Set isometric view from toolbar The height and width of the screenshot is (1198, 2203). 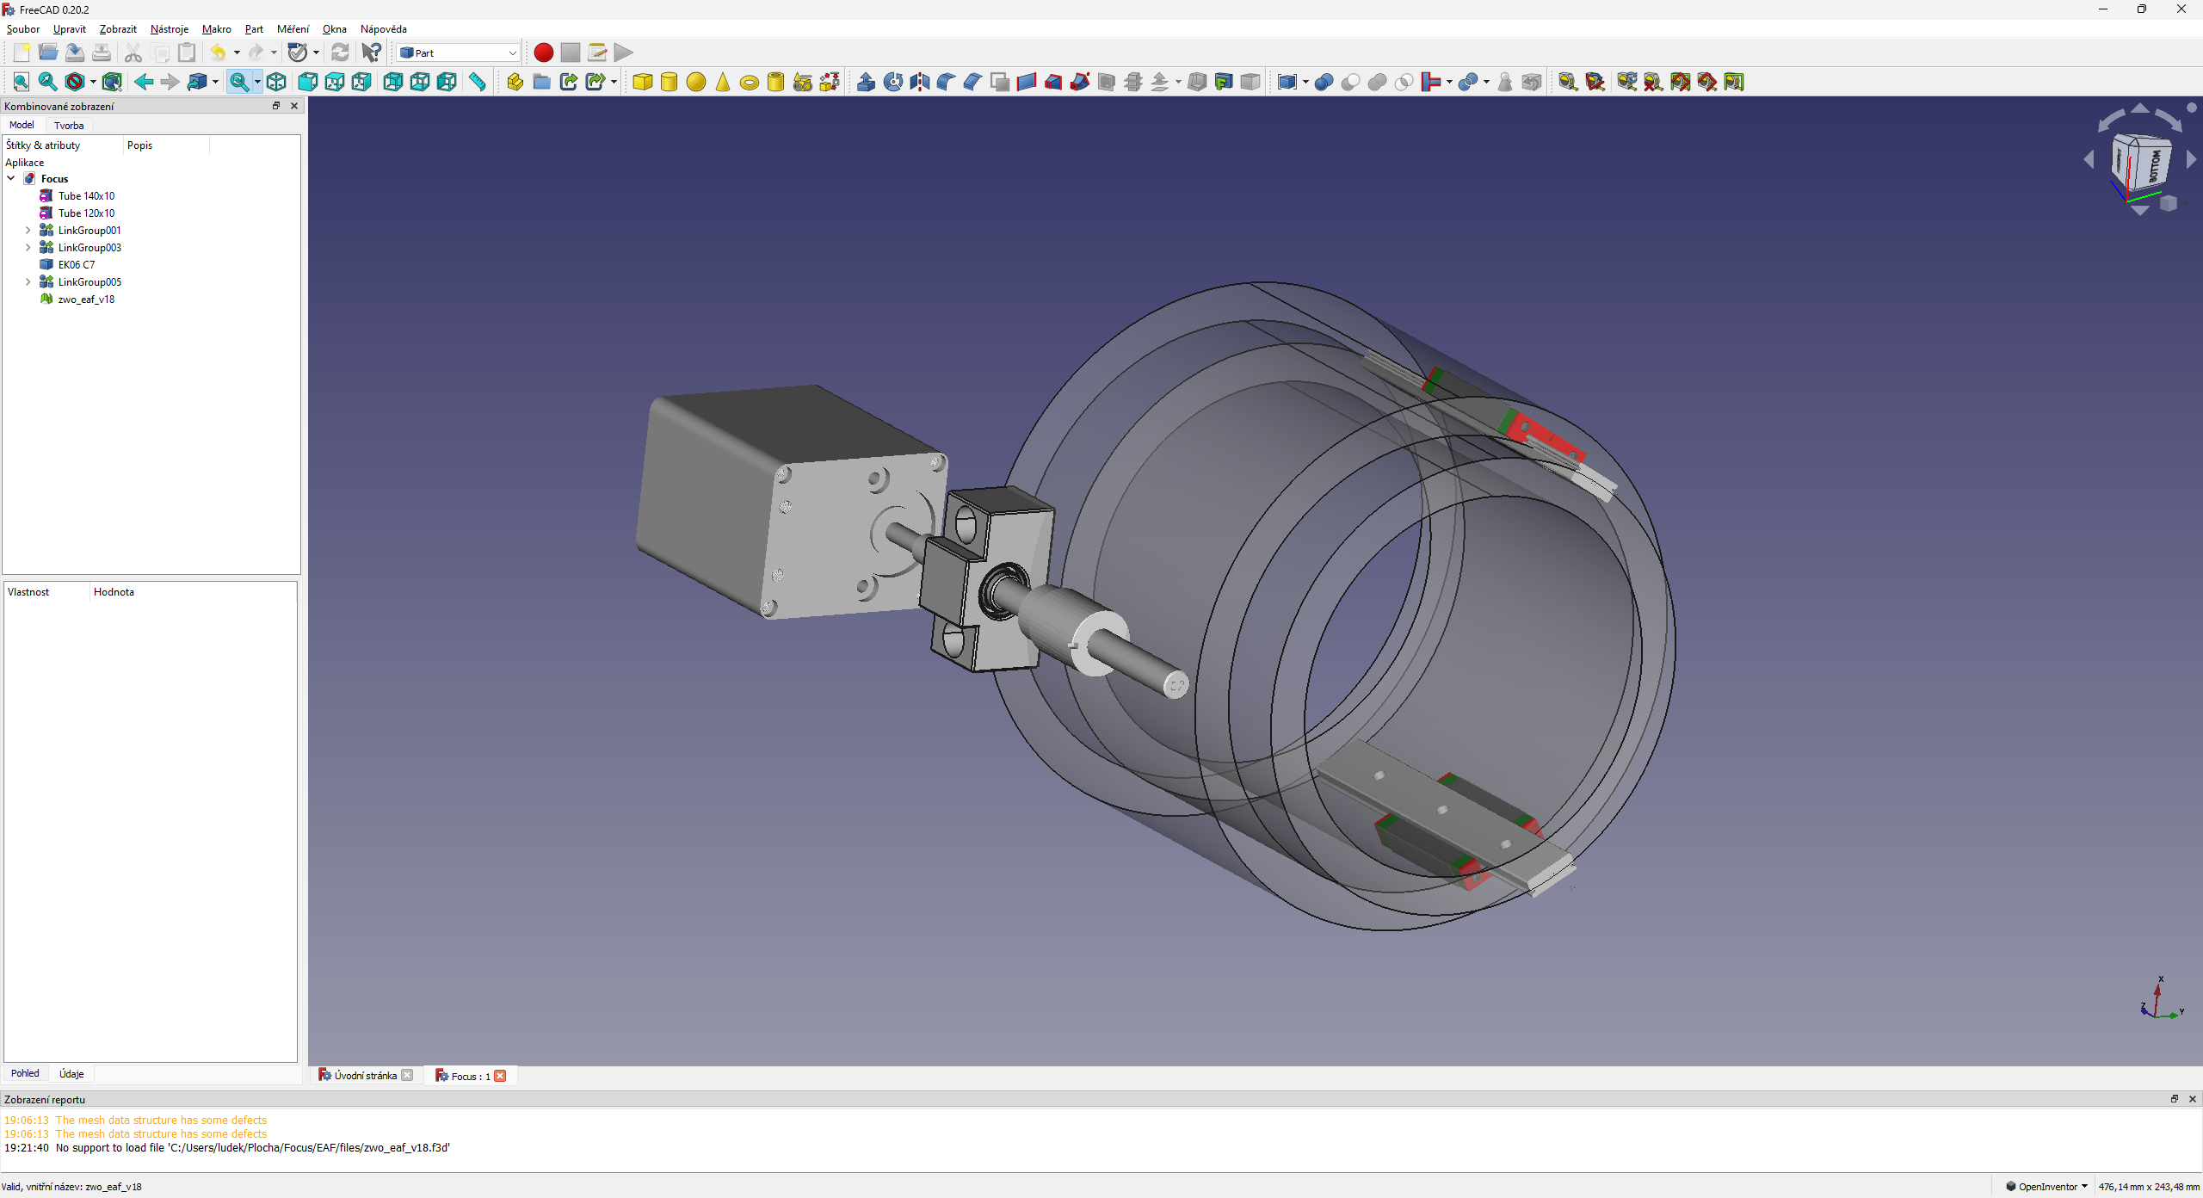(276, 82)
